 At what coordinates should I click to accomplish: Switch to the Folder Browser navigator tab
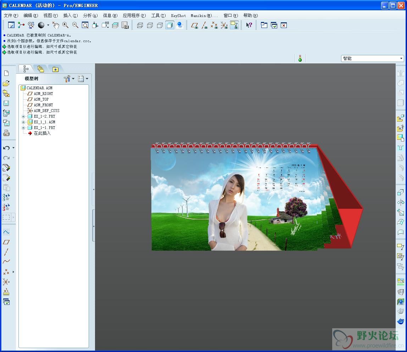[40, 69]
